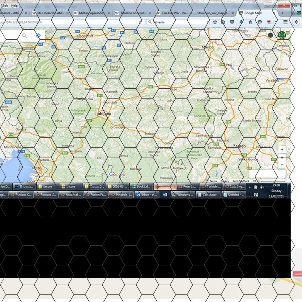This screenshot has width=302, height=302.
Task: Open the Firefox downloads arrow
Action: (x=241, y=22)
